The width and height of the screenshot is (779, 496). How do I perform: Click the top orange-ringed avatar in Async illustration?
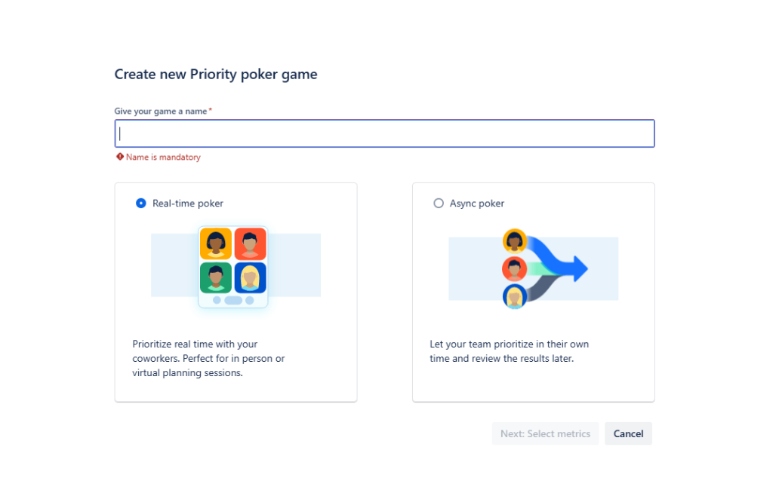pyautogui.click(x=515, y=241)
